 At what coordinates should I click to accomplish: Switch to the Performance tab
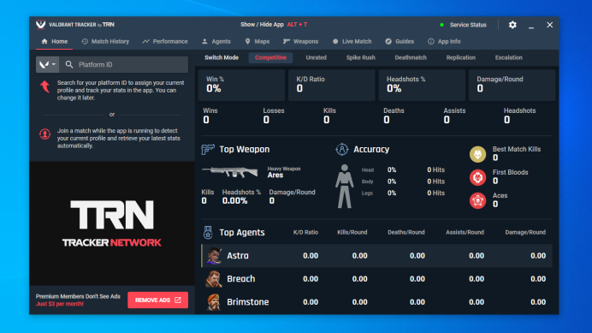(165, 42)
